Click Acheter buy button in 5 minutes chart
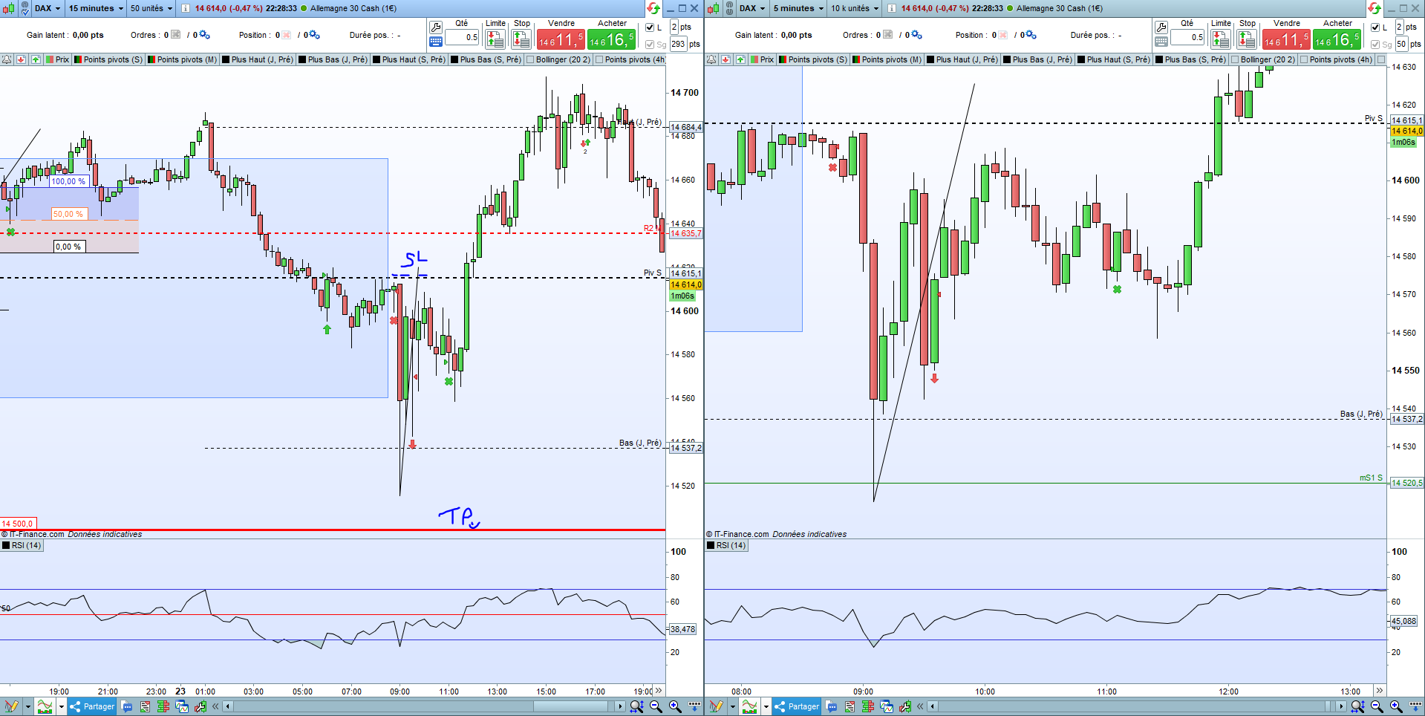The image size is (1425, 716). click(1337, 39)
